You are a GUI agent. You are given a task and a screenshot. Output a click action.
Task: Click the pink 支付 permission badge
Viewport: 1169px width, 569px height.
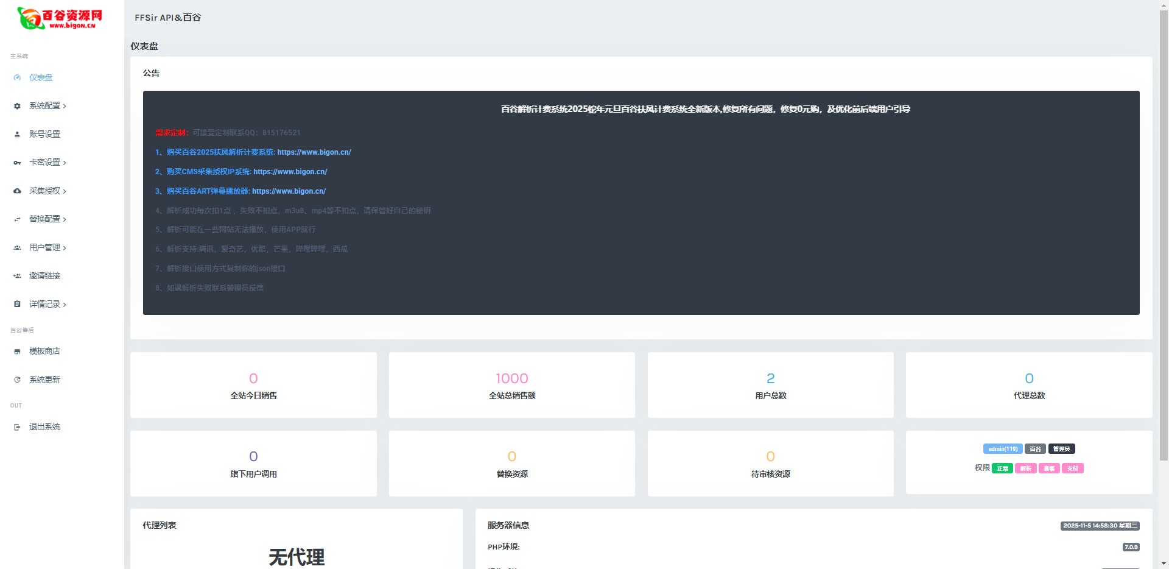tap(1072, 468)
